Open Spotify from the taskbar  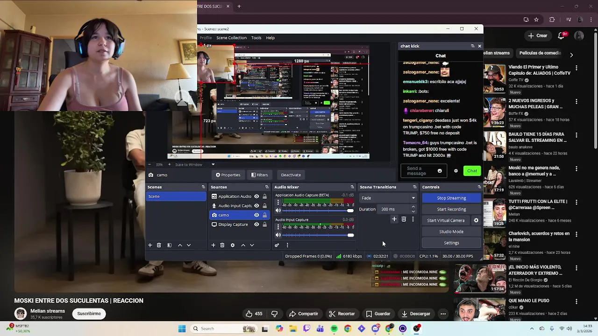click(334, 329)
